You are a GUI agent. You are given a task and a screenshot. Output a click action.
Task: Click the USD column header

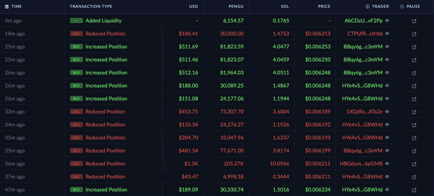point(193,7)
